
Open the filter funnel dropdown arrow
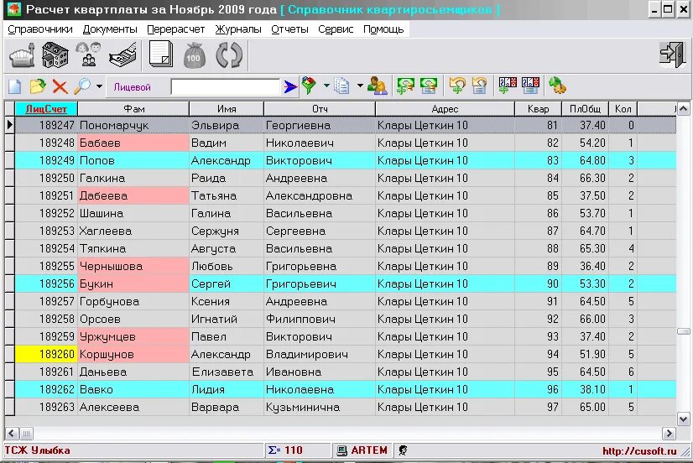point(326,86)
